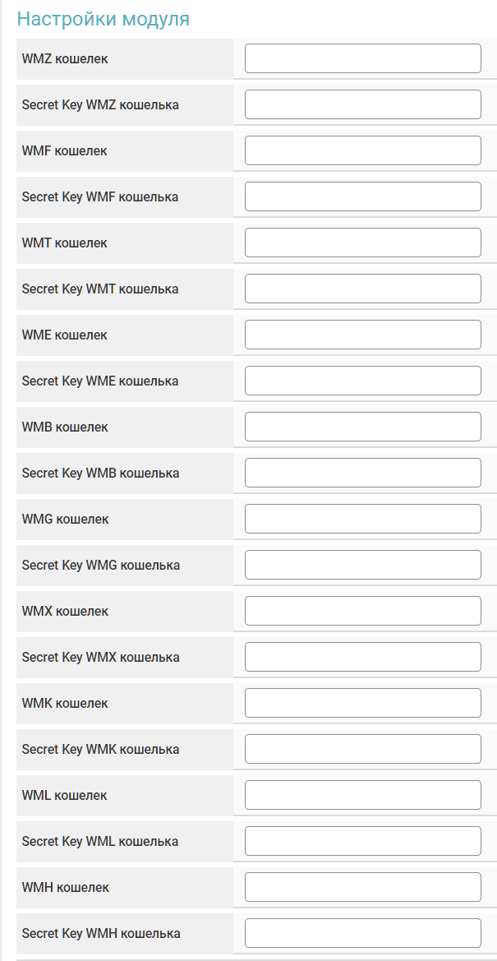Click the Secret Key WML кошелька field
Screen dimensions: 497x961
point(362,841)
